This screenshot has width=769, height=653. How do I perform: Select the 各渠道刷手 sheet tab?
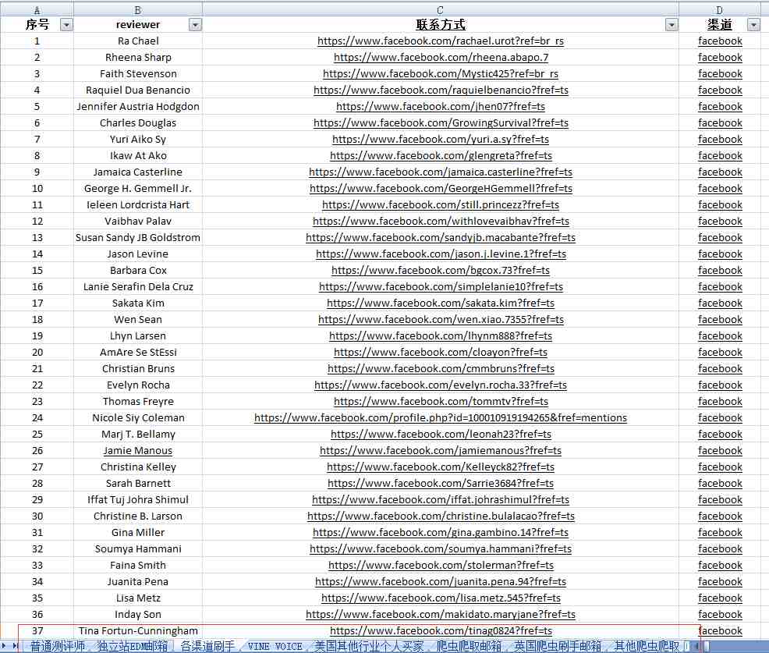click(207, 647)
